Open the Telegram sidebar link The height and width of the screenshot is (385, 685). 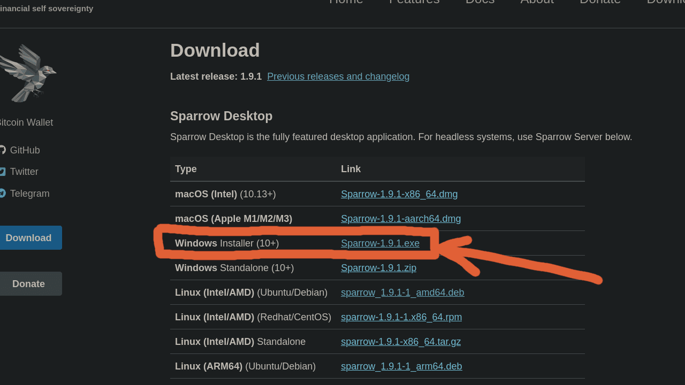(29, 194)
